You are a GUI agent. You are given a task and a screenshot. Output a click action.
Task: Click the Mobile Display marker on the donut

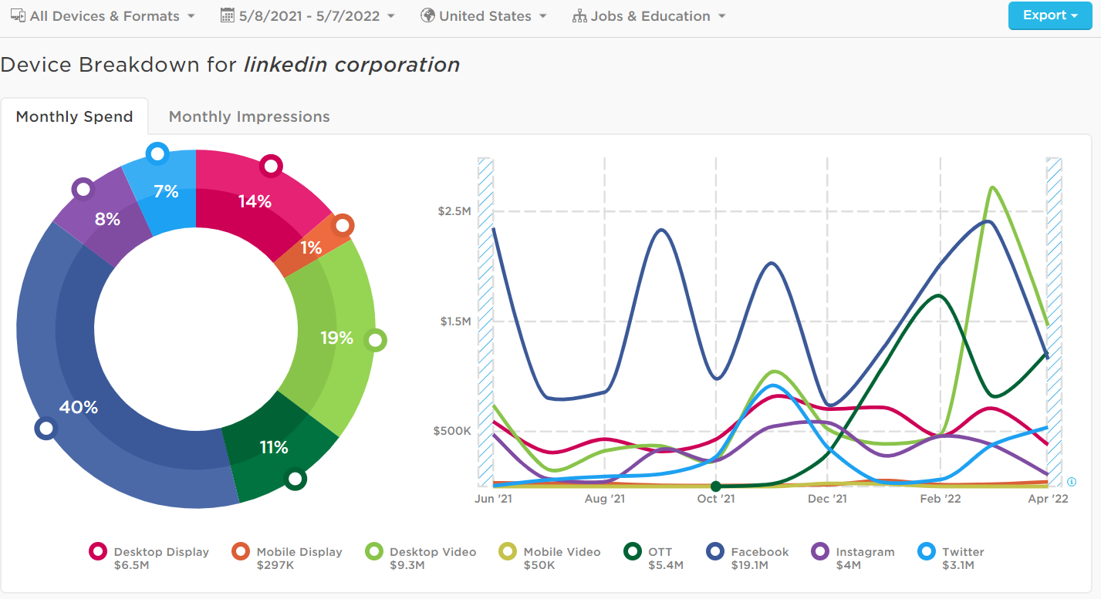tap(343, 226)
